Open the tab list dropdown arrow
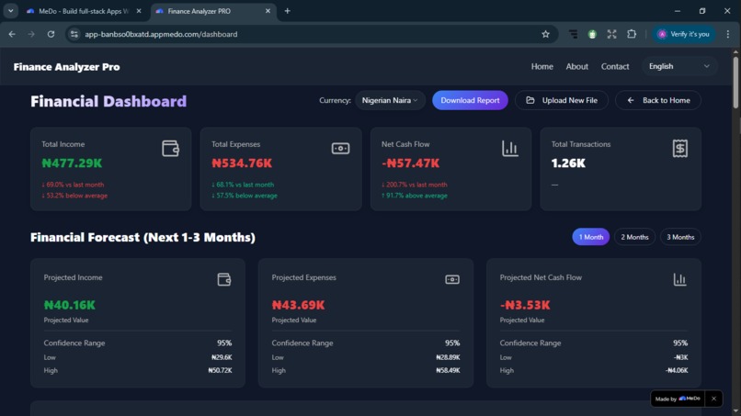741x416 pixels. point(10,11)
